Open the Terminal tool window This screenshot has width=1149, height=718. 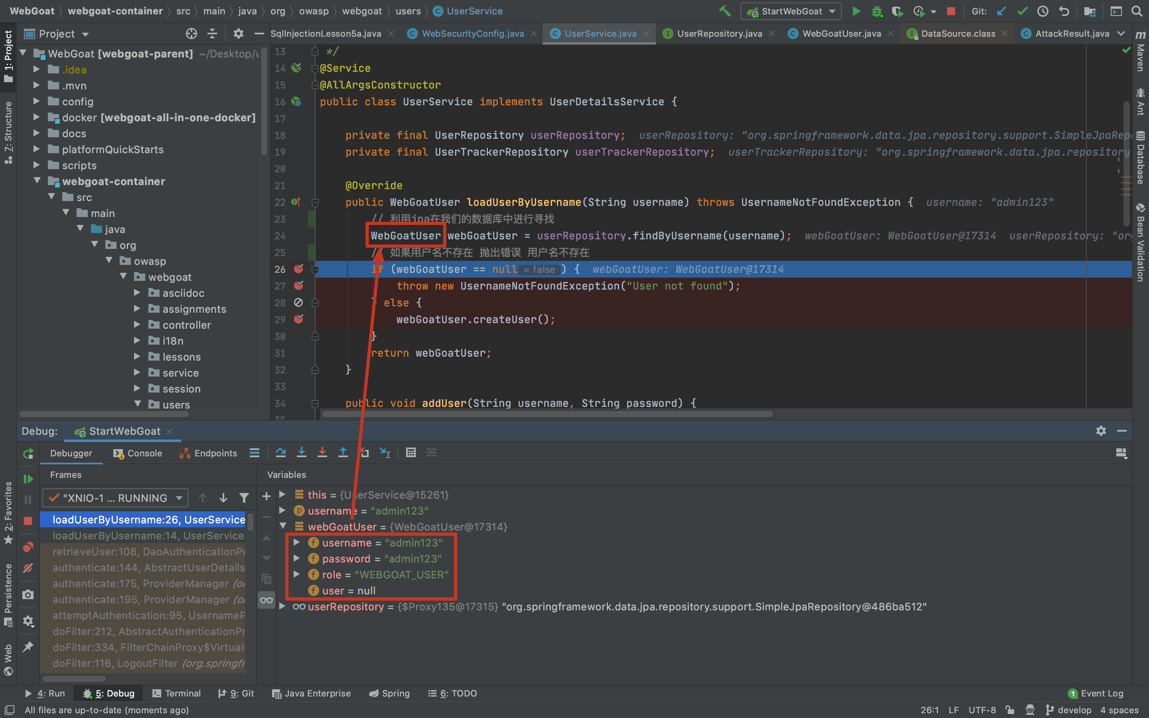point(177,693)
